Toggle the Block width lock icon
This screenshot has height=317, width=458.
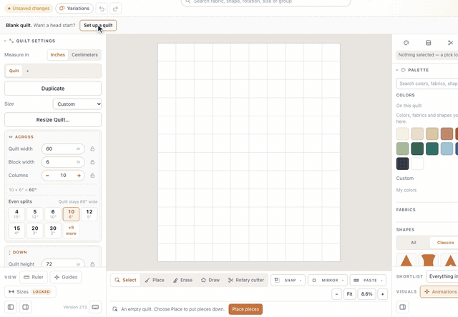click(x=92, y=162)
